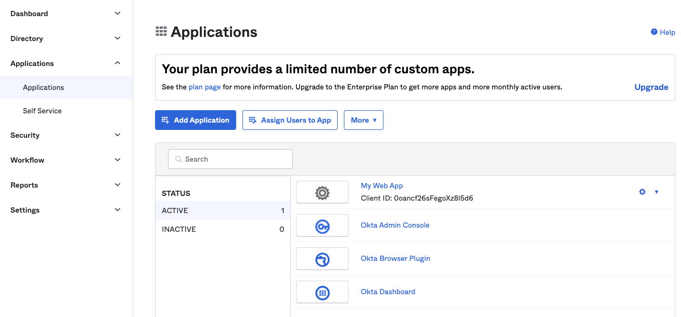Click the Applications grid heading icon

[161, 32]
